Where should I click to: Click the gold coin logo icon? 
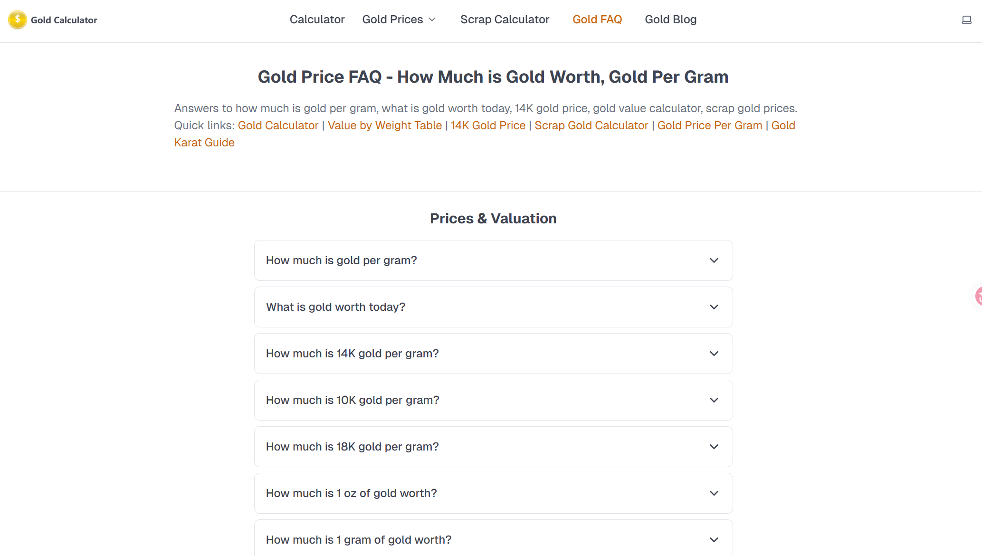[18, 20]
